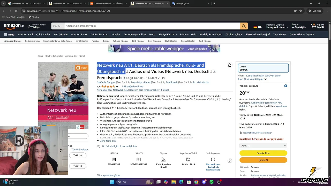
Task: Click the 'Spiele mehr, zahle weniger' banner ad
Action: [164, 49]
